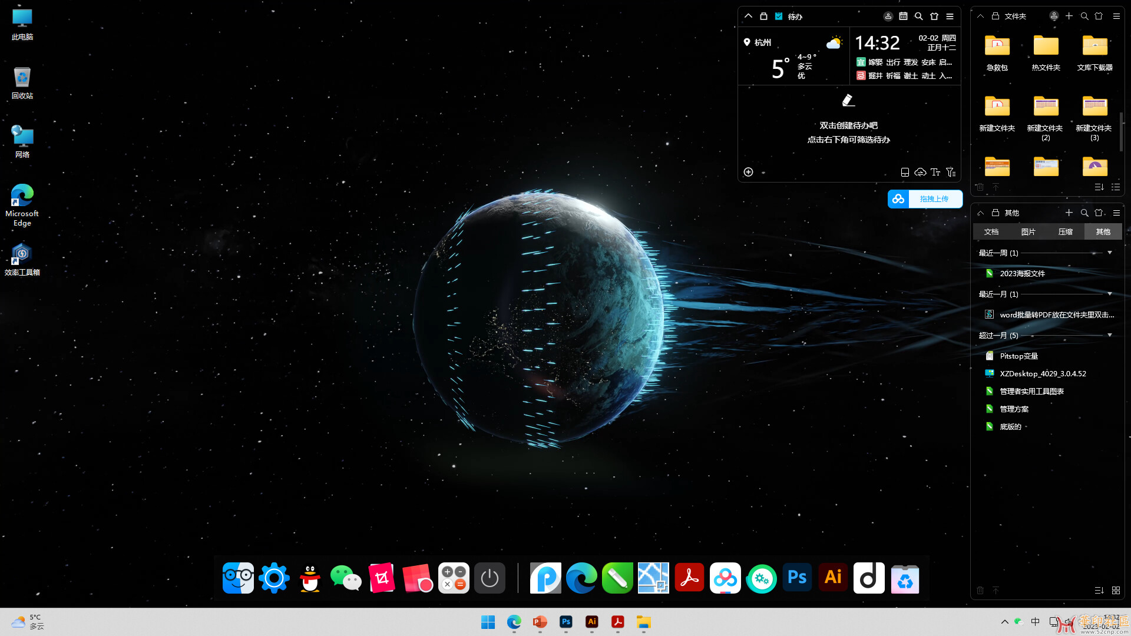Change todo font size with Tt icon
1131x636 pixels.
coord(935,172)
